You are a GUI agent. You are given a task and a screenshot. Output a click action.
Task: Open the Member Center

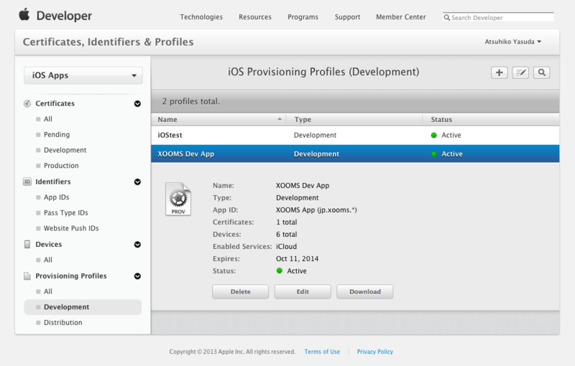coord(401,17)
